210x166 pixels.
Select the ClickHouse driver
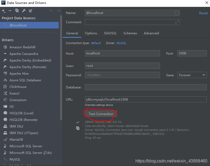[x=29, y=87]
